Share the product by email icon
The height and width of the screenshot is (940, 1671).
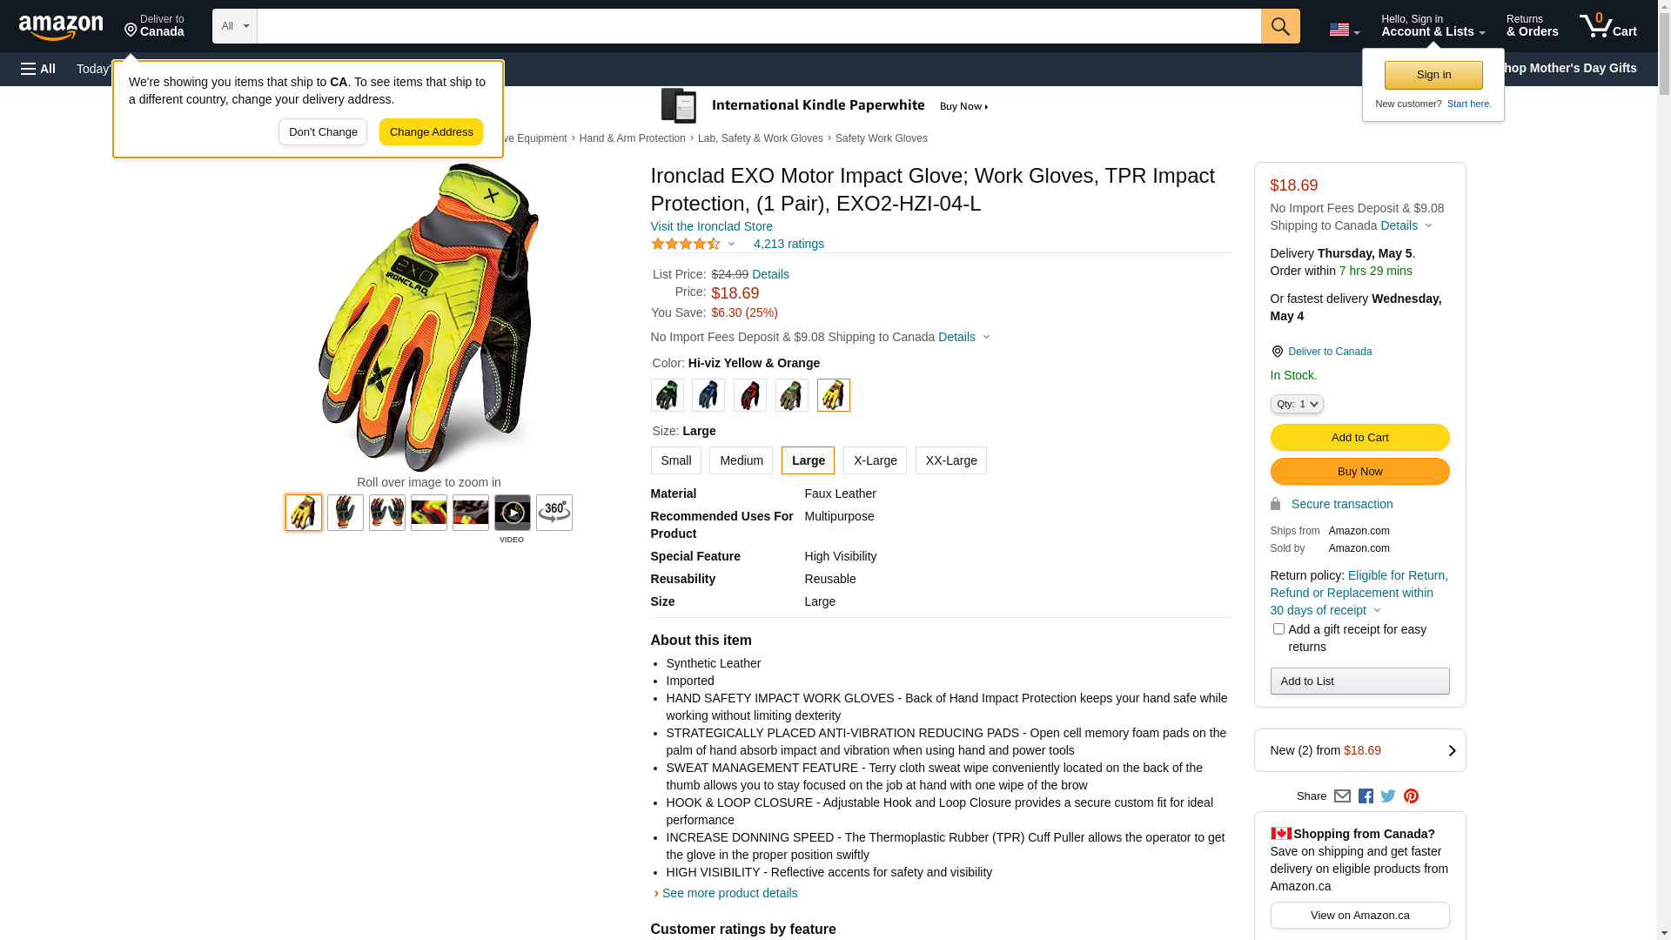[1342, 796]
